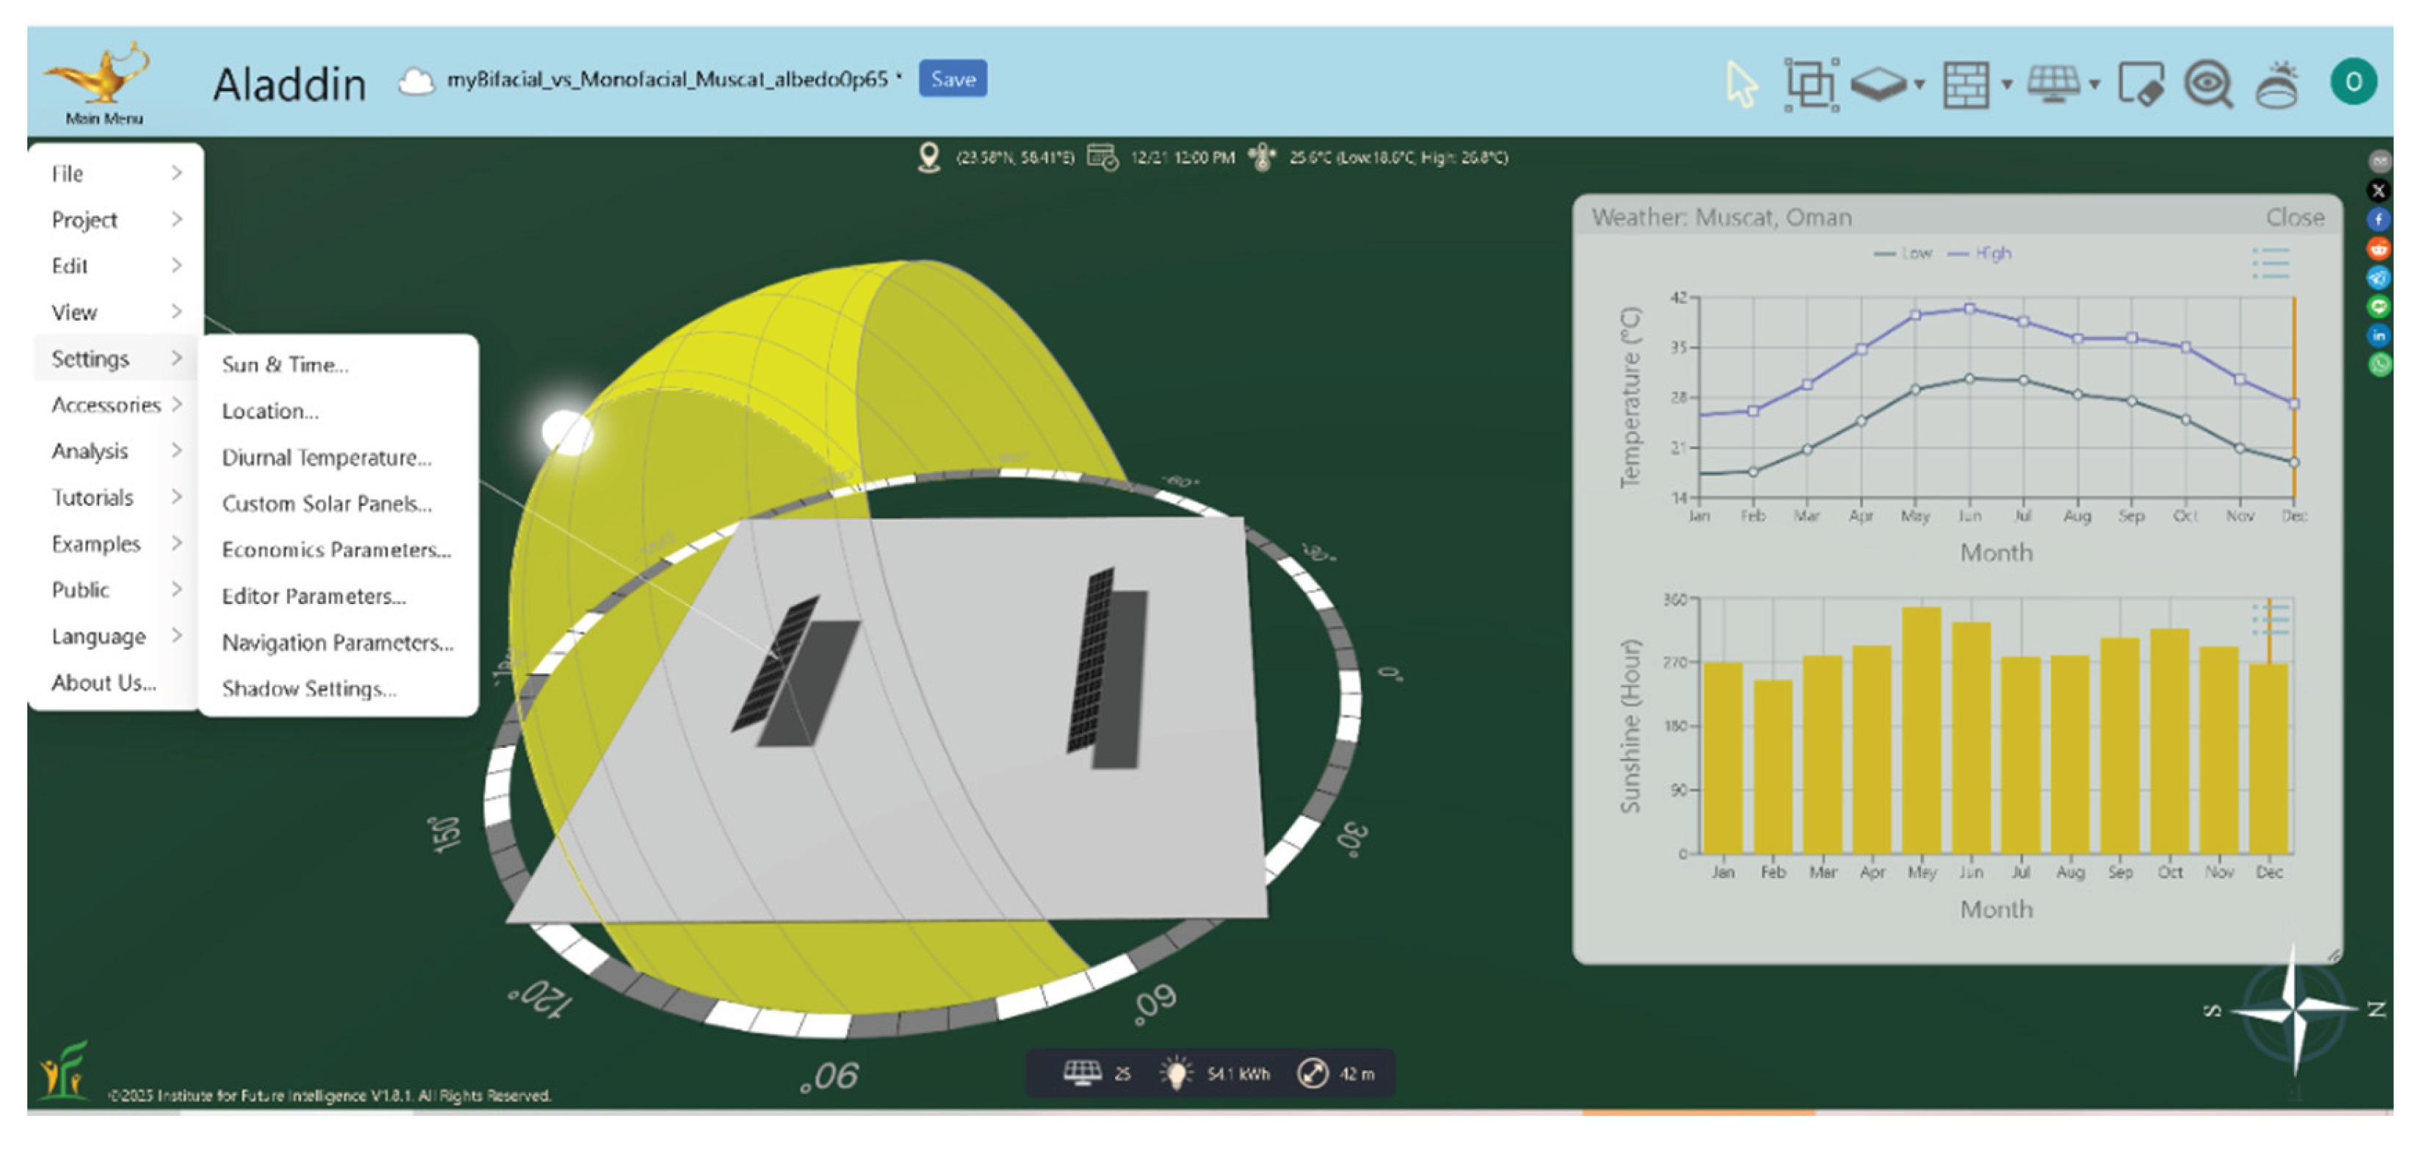2432x1151 pixels.
Task: Share via the Reddit icon
Action: point(2378,249)
